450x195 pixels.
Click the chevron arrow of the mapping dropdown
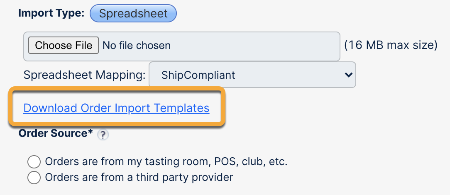(348, 75)
